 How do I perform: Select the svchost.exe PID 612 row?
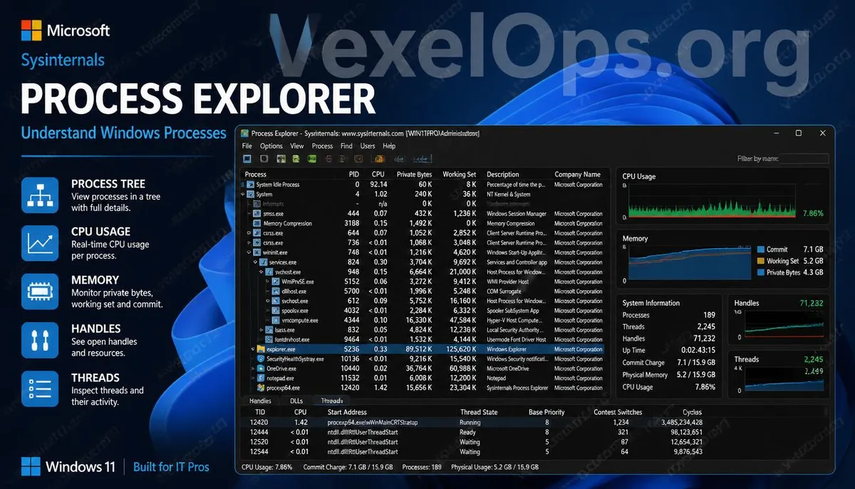tap(423, 301)
